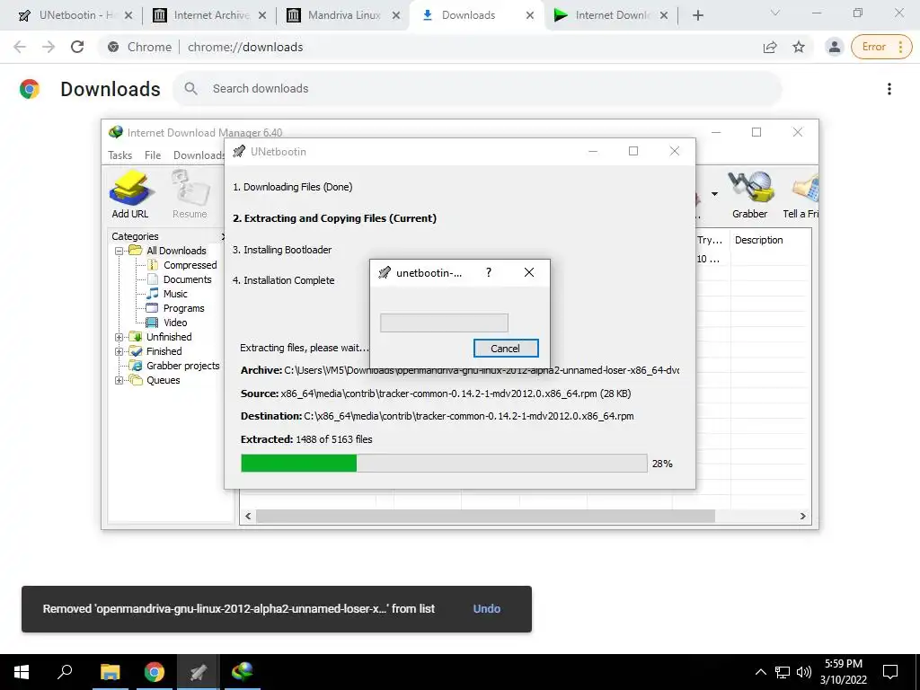Click Undo in the removed-download notification
The image size is (920, 690).
coord(486,609)
